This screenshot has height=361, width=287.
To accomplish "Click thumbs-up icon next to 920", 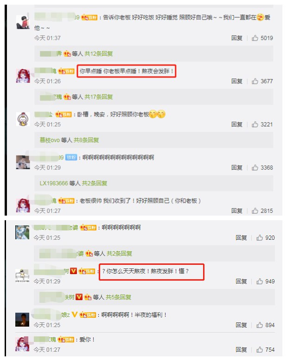I will (x=260, y=237).
